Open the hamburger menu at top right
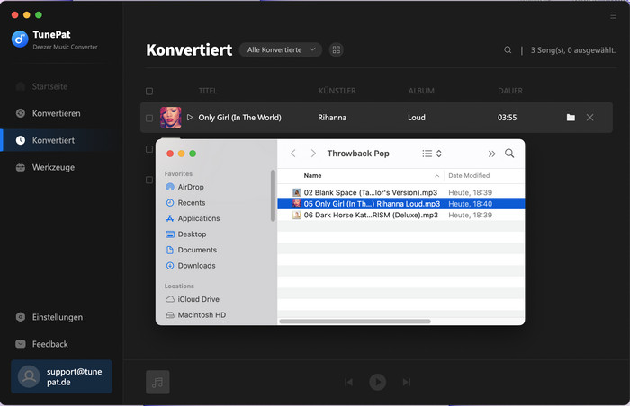Screen dimensions: 630x406 [613, 15]
